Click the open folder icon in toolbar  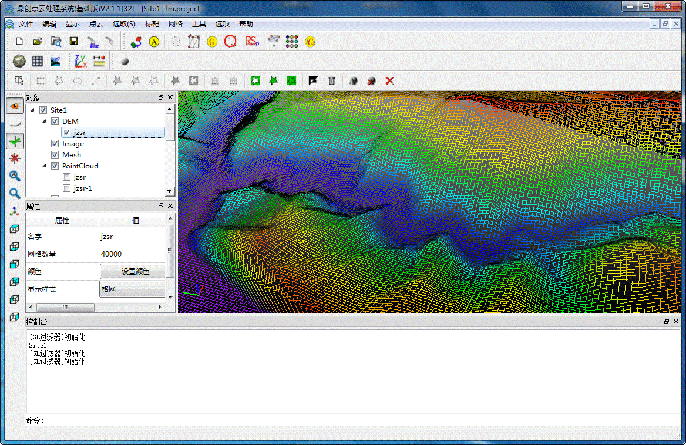(x=37, y=41)
